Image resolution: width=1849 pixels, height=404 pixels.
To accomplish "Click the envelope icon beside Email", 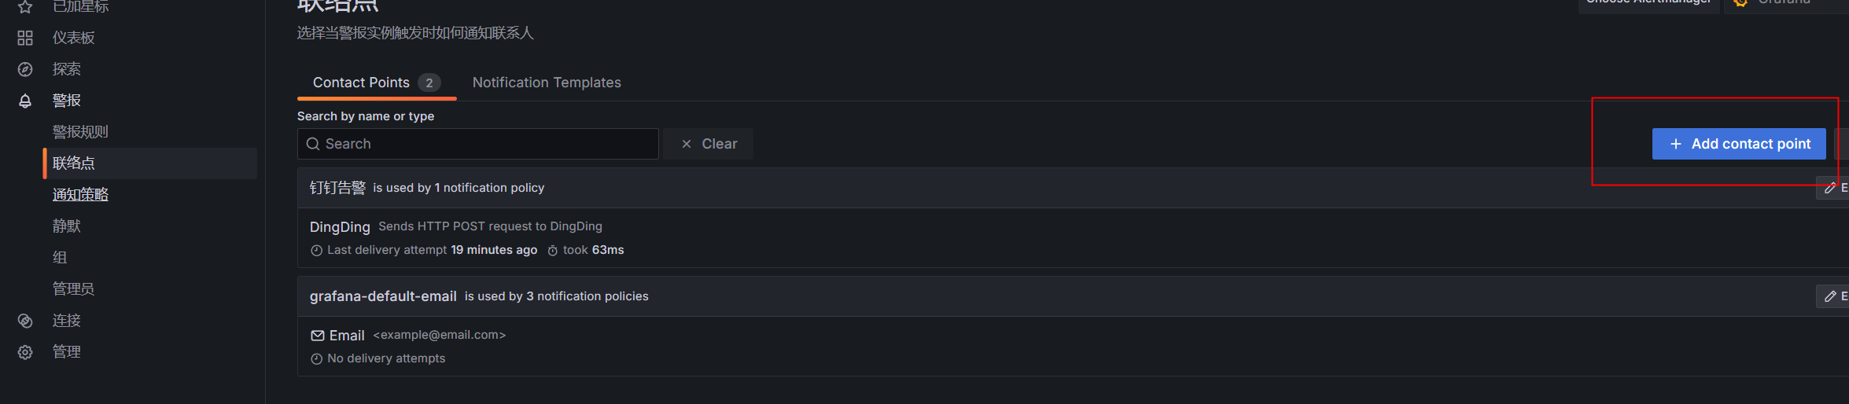I will coord(318,336).
